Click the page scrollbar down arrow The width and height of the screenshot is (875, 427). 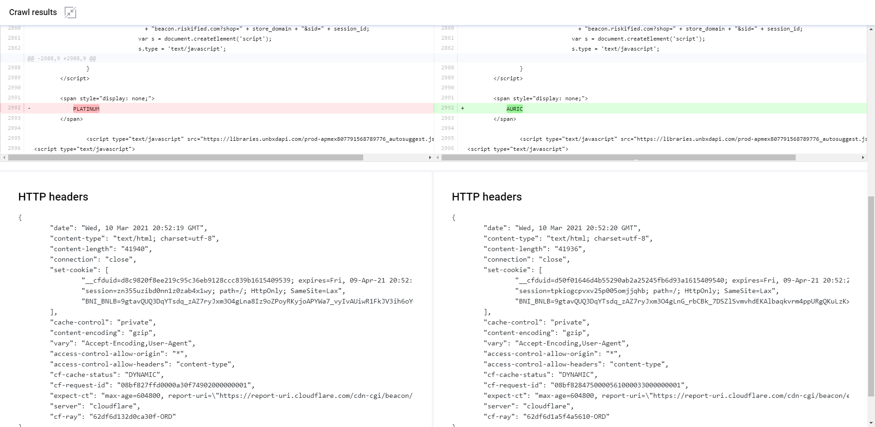(x=871, y=423)
